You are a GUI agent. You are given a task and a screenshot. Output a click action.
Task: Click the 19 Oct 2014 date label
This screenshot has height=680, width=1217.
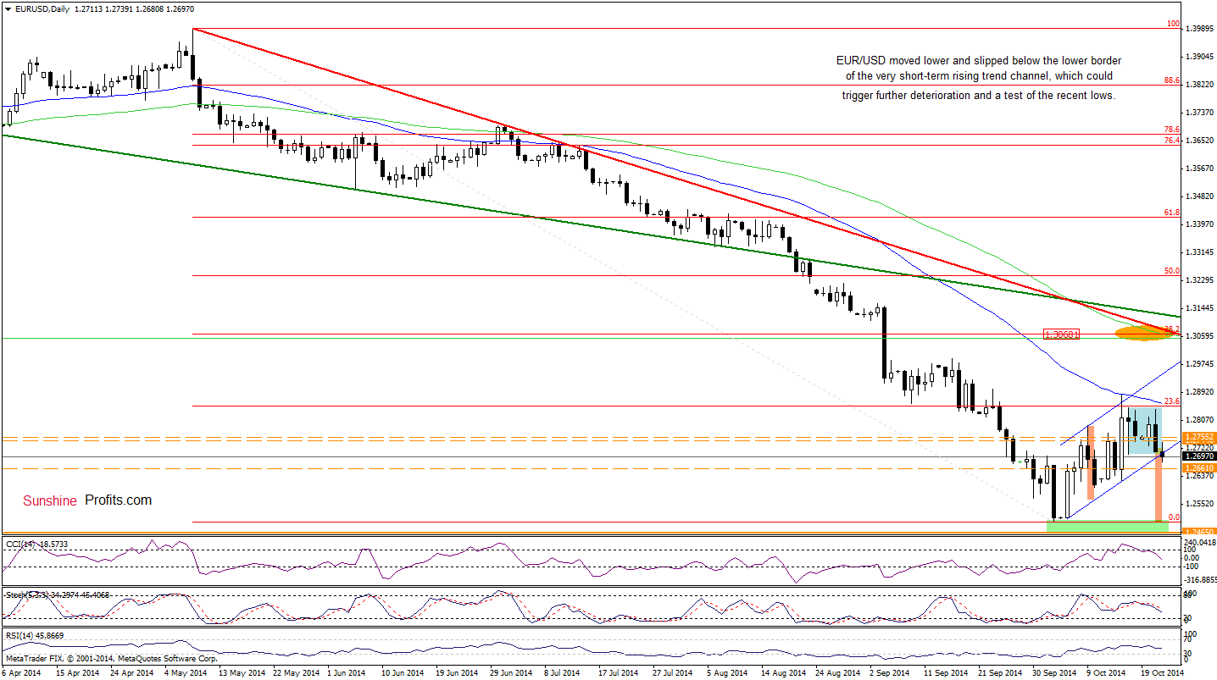coord(1163,672)
